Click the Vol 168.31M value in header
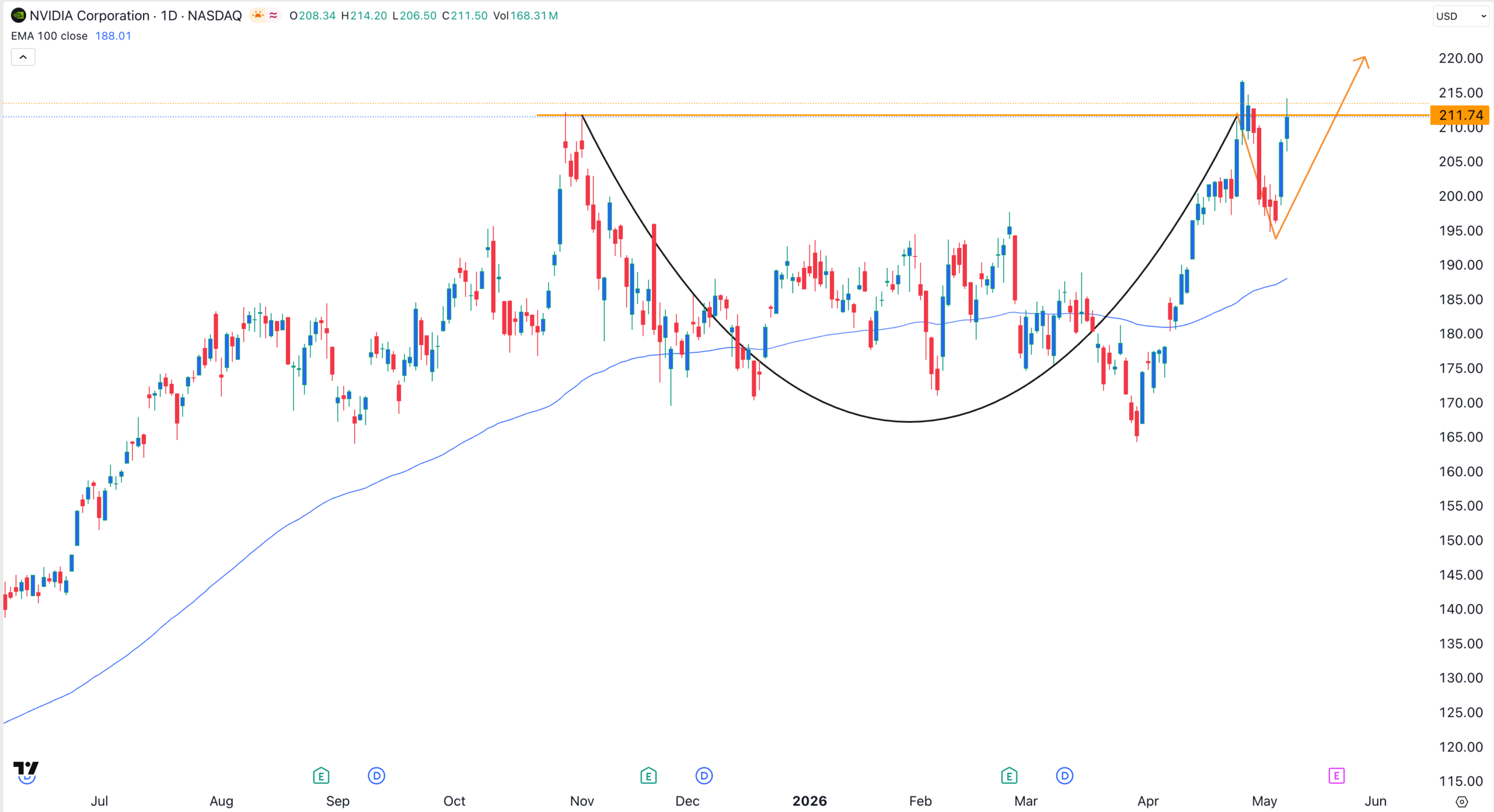 pos(525,16)
